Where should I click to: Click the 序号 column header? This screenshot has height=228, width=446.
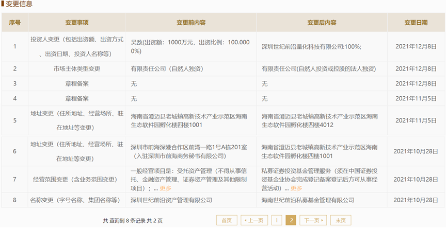14,23
